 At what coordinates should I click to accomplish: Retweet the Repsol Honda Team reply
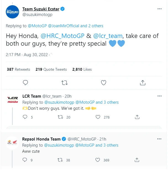[60, 160]
